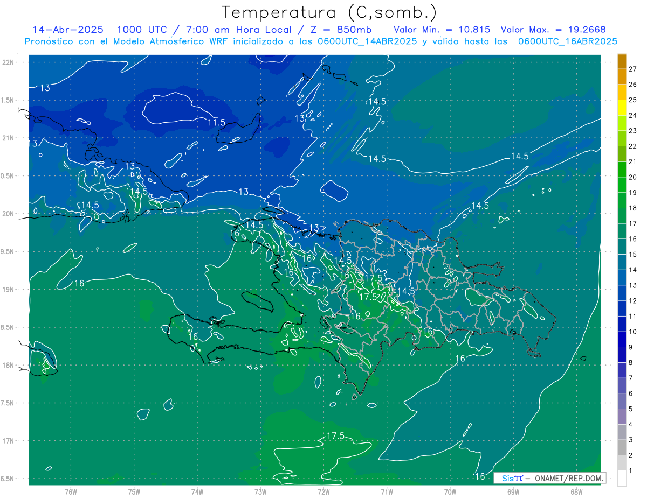This screenshot has width=647, height=499.
Task: Click legend value '16' on color scale
Action: pos(633,239)
